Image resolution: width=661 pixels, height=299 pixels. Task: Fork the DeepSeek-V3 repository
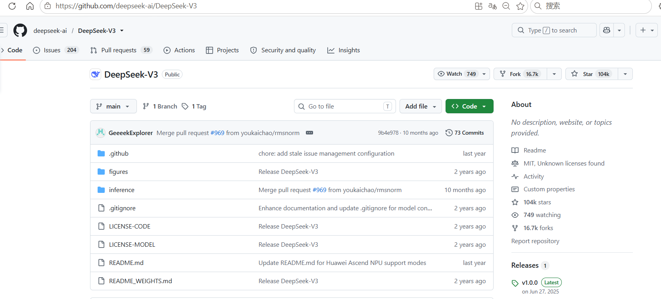coord(520,74)
